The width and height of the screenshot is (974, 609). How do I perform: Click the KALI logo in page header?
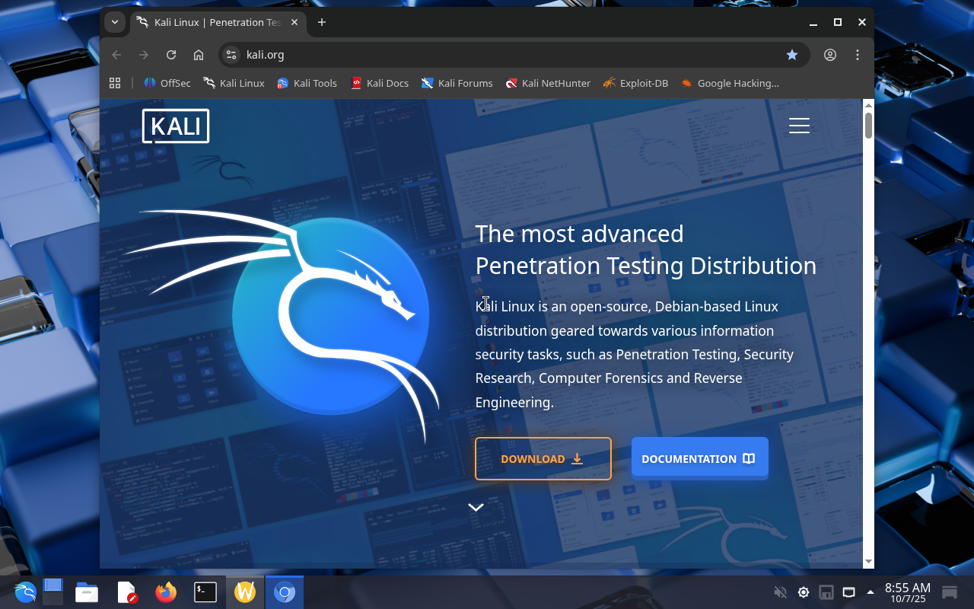(176, 126)
